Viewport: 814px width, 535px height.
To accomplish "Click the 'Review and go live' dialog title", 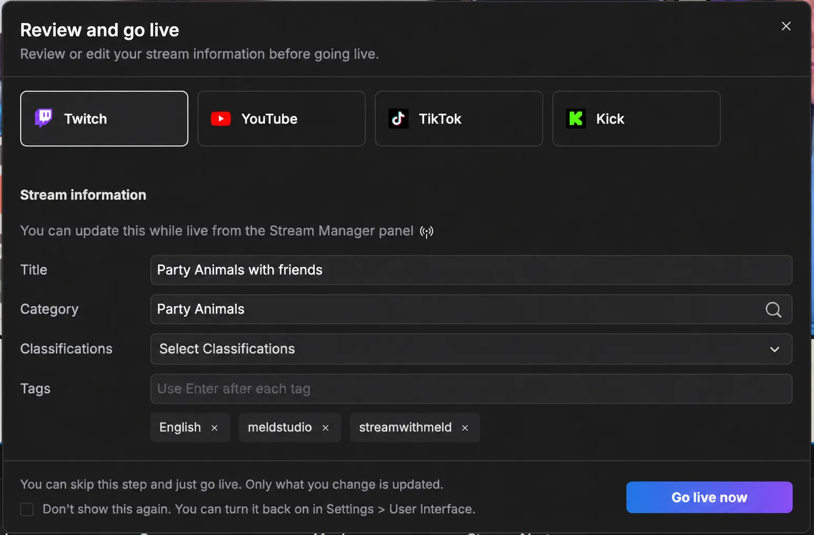I will [100, 30].
